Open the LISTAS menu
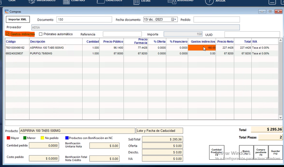 tap(146, 1)
